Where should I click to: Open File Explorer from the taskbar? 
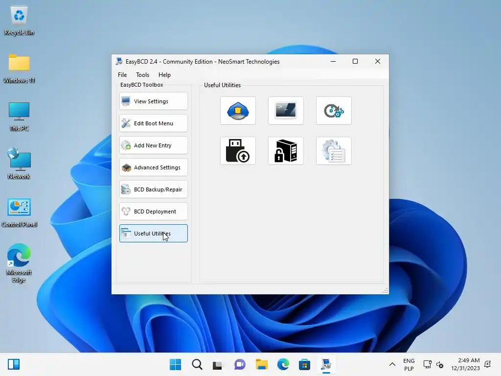261,364
